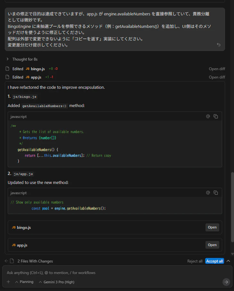Click the JS icon beside edited bingo.js
The image size is (234, 291).
tap(27, 69)
